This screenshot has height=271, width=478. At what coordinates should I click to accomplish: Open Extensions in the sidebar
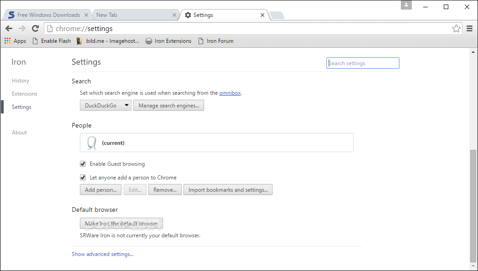tap(24, 94)
